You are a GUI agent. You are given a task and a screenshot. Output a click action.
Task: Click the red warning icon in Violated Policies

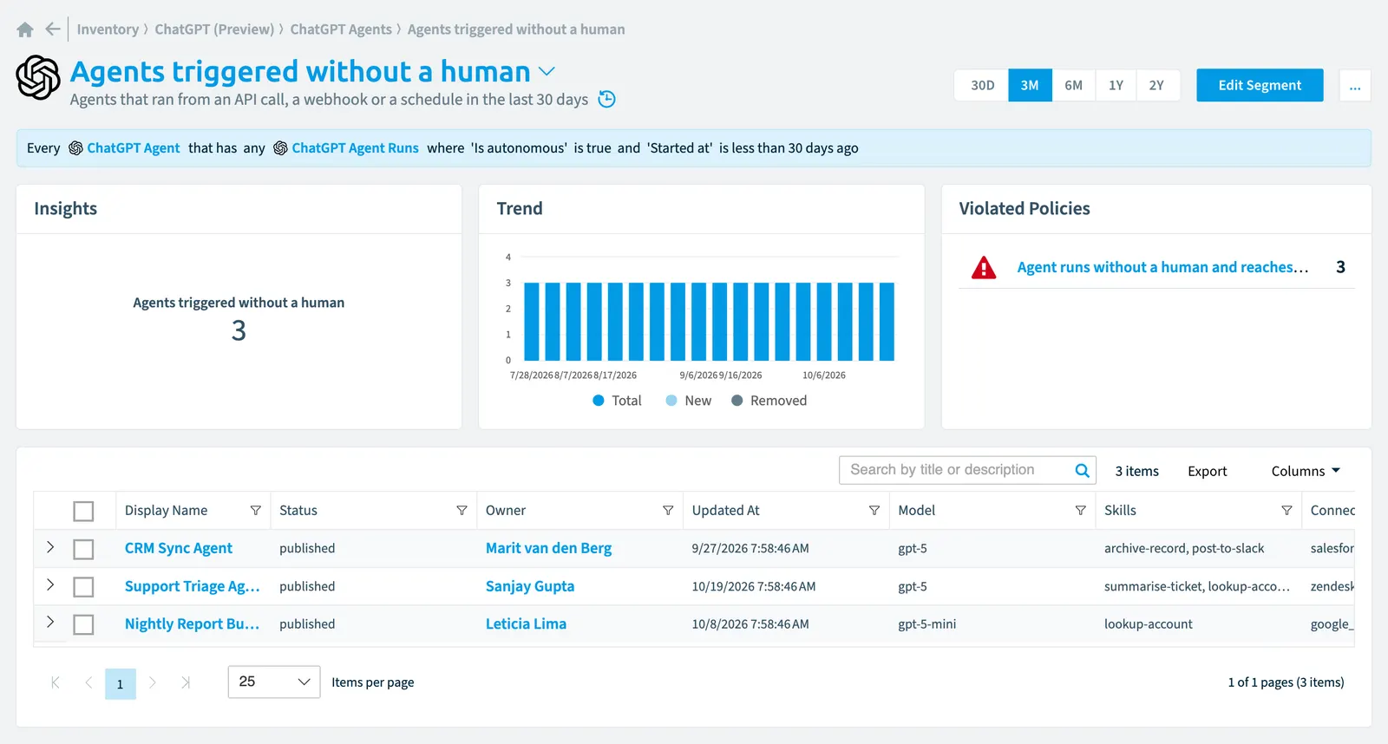[984, 267]
